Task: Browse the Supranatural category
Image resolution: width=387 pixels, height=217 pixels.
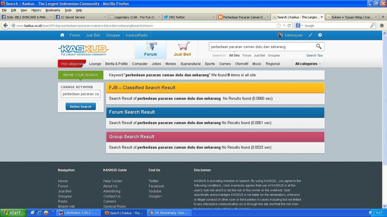Action: pos(190,64)
